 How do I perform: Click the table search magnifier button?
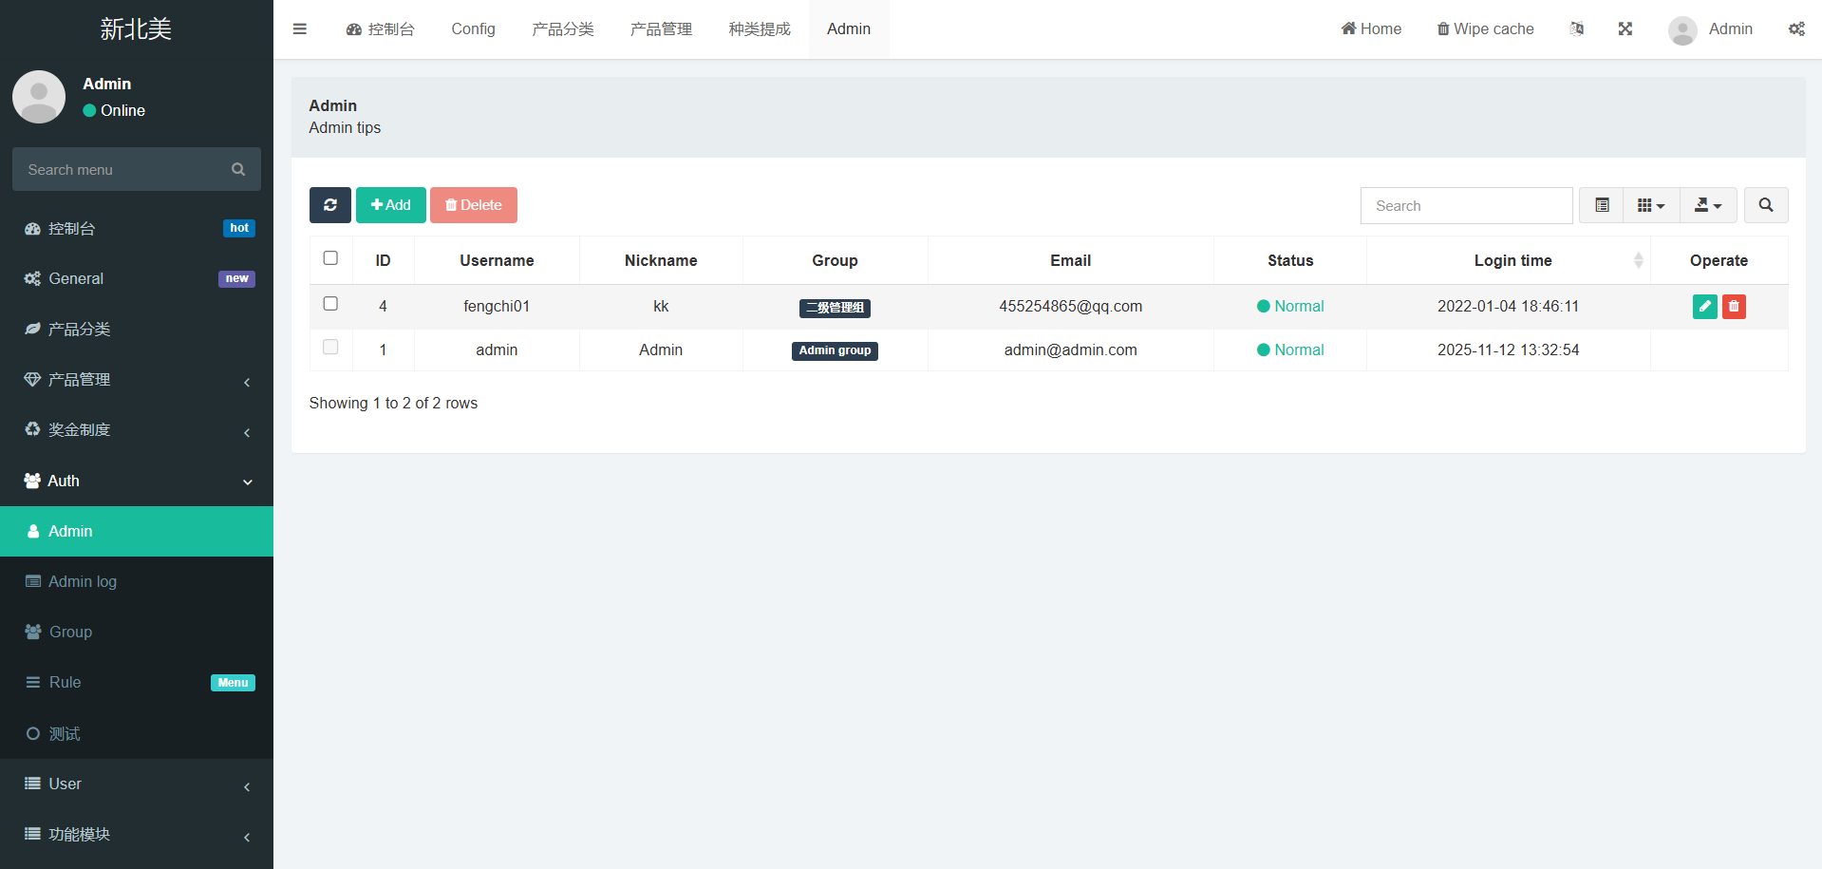[x=1765, y=205]
